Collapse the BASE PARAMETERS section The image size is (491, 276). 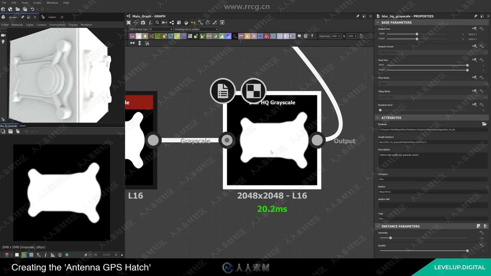coord(378,22)
